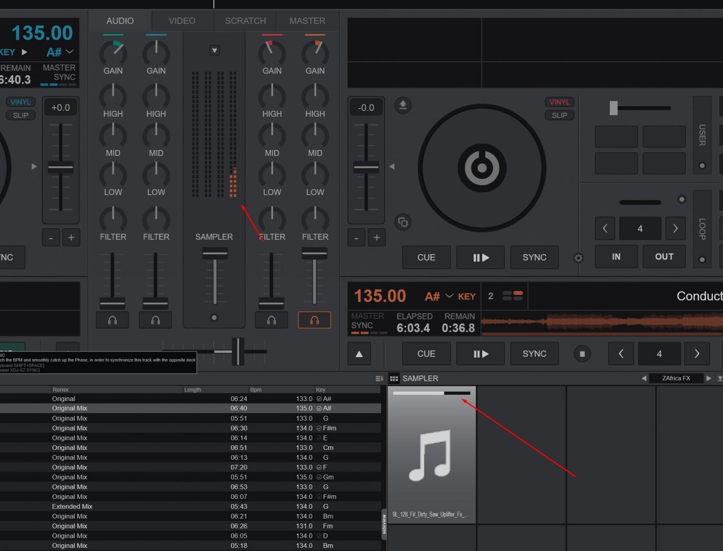
Task: Switch to the AUDIO mixer tab
Action: click(120, 21)
